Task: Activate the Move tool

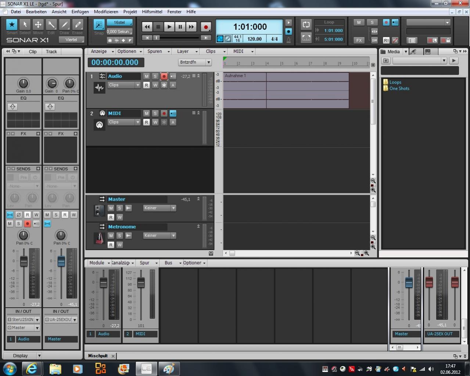Action: click(x=38, y=25)
